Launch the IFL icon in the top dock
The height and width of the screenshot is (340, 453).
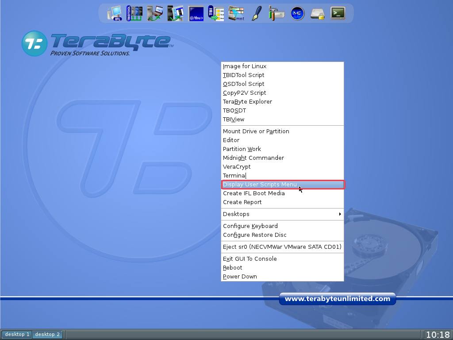pos(115,13)
